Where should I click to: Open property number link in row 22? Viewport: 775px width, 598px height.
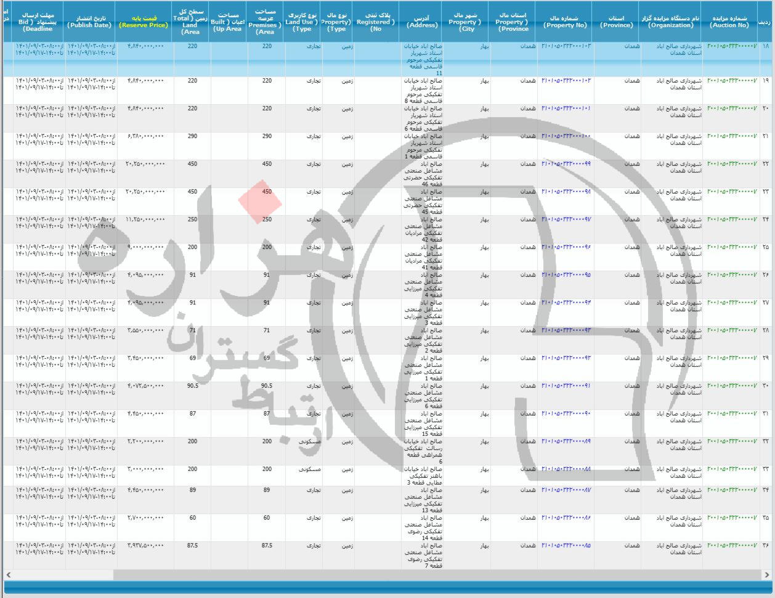[x=566, y=164]
